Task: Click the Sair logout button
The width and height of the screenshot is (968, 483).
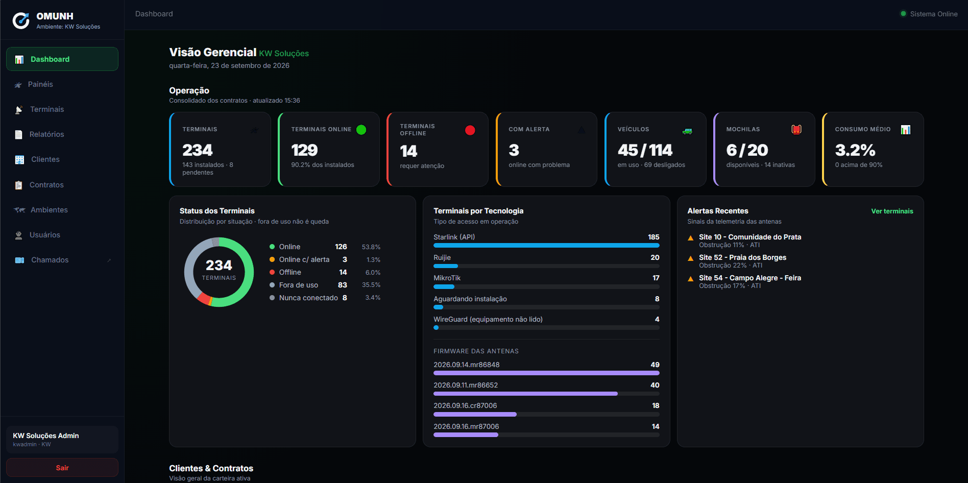Action: coord(62,468)
